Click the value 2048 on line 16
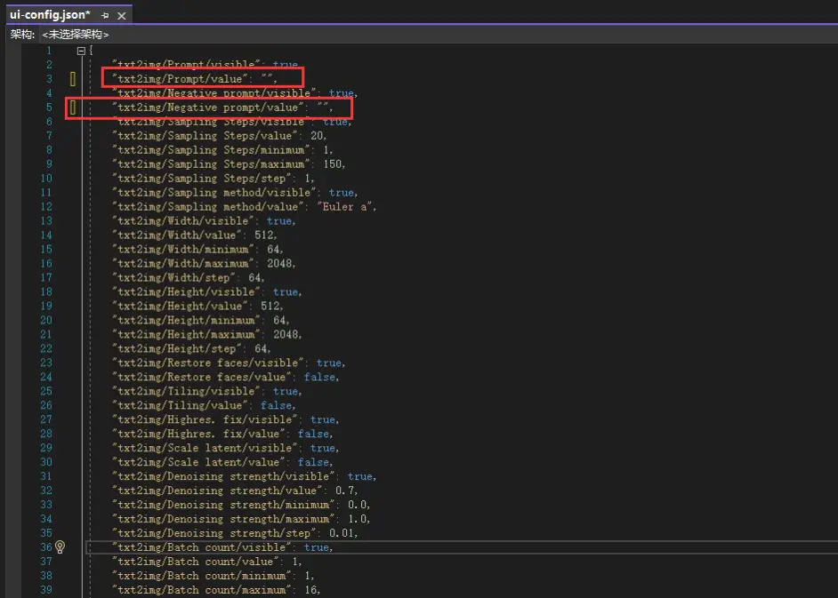Image resolution: width=838 pixels, height=598 pixels. pos(280,263)
